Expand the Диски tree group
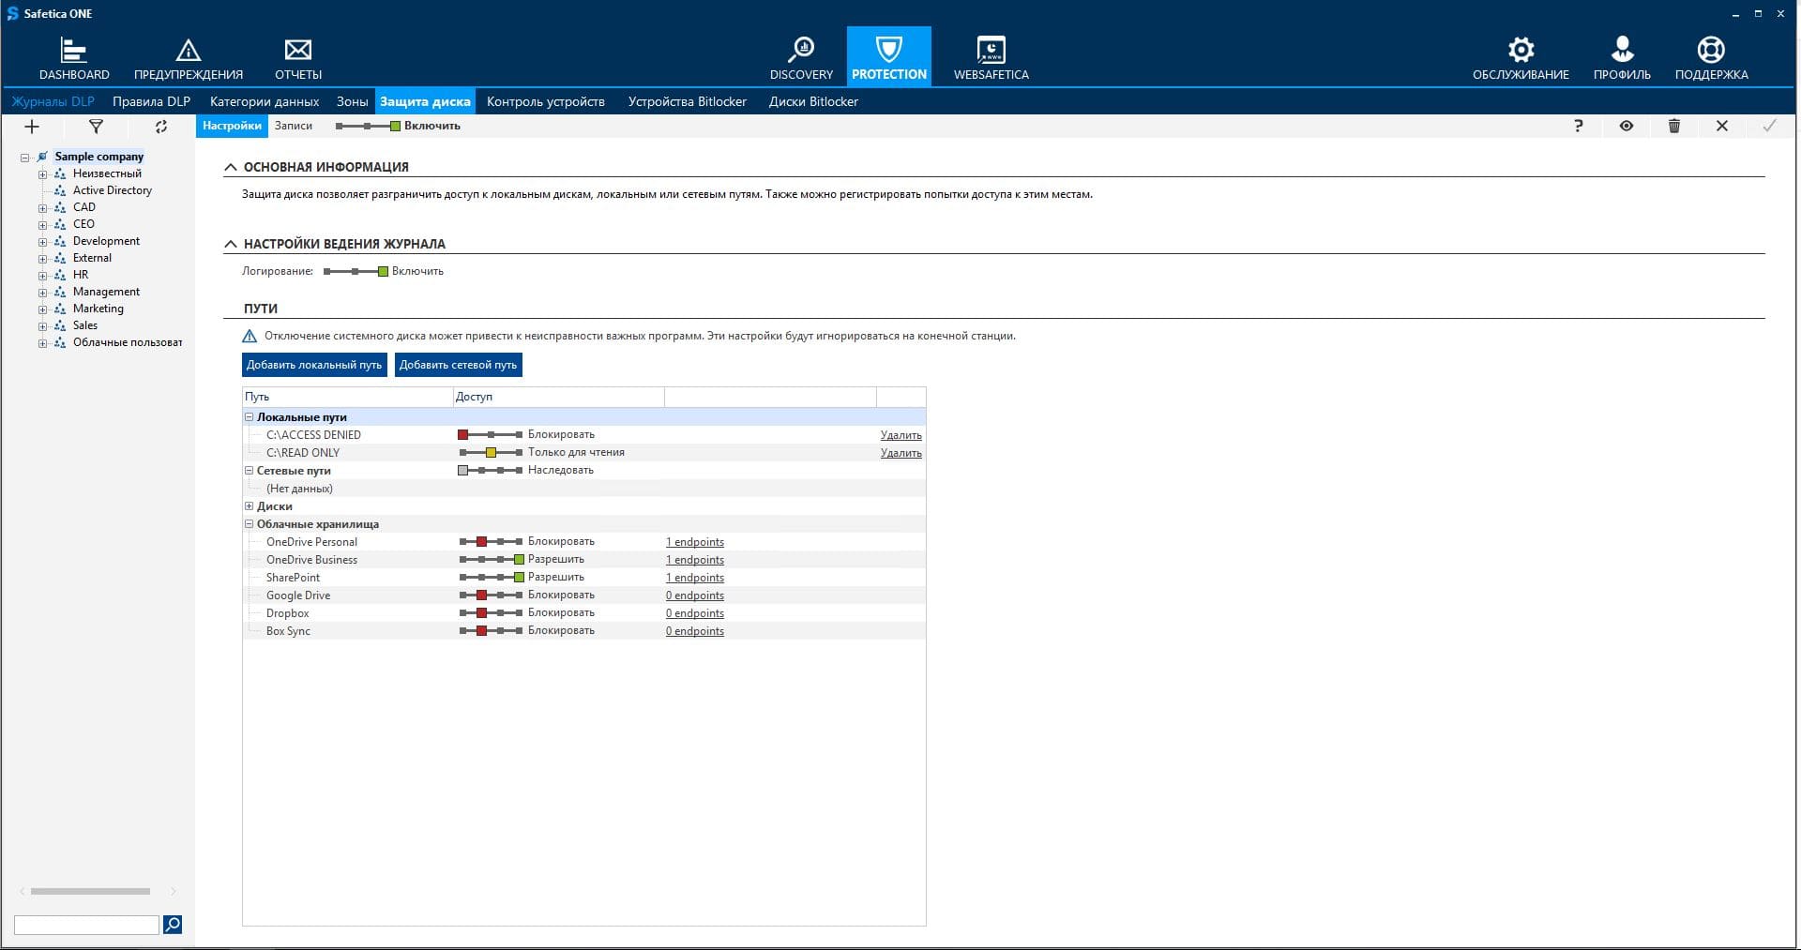Viewport: 1801px width, 950px height. tap(250, 506)
